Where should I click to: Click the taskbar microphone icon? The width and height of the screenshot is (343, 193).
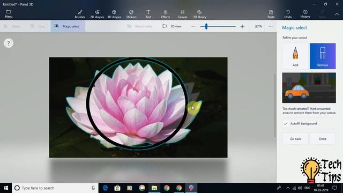pyautogui.click(x=93, y=188)
